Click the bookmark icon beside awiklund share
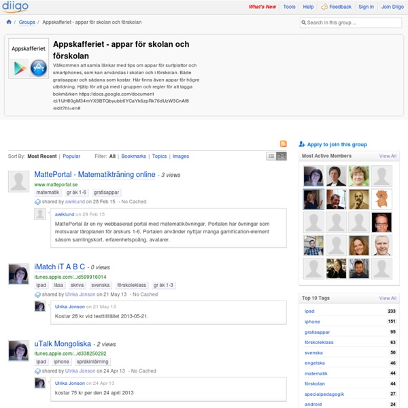408x408 pixels. click(x=37, y=202)
